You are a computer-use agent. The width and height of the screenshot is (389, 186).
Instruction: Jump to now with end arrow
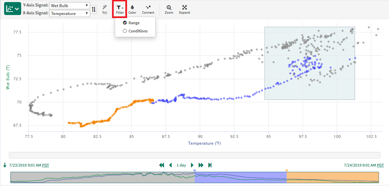pyautogui.click(x=210, y=165)
